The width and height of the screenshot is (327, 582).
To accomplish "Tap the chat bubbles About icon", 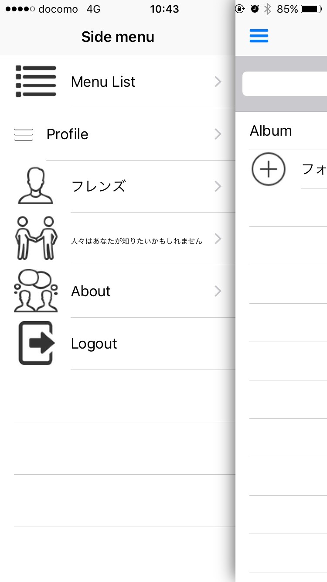I will [36, 291].
